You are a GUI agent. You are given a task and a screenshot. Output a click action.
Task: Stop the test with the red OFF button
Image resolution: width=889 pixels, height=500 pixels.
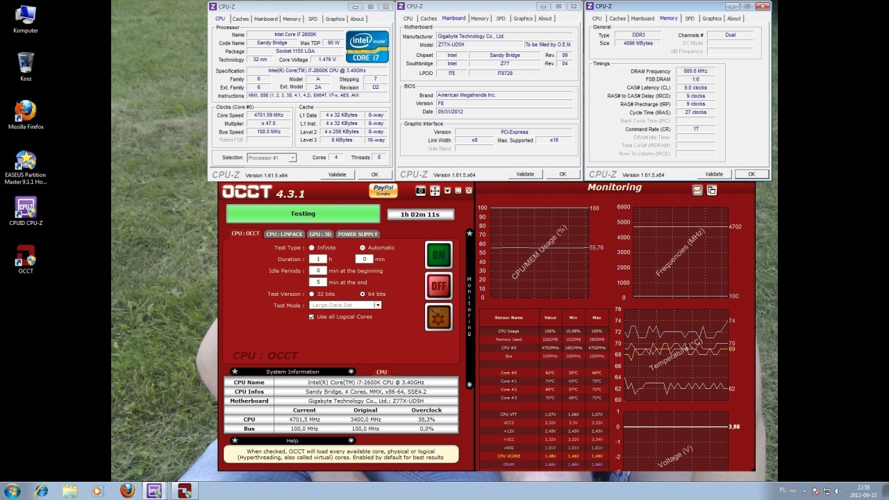tap(439, 285)
